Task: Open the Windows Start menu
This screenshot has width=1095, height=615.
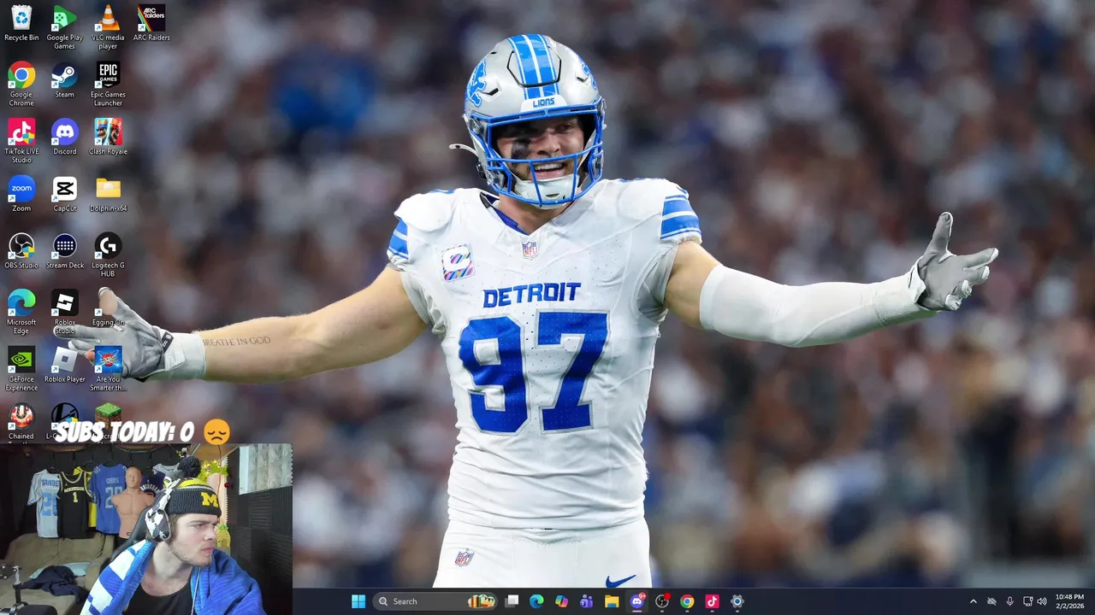Action: point(358,601)
